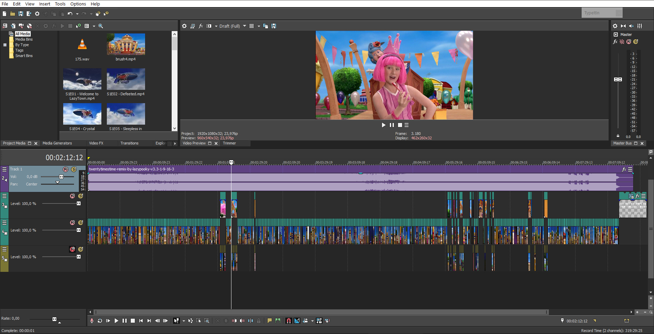The width and height of the screenshot is (654, 334).
Task: Open the File menu
Action: 5,4
